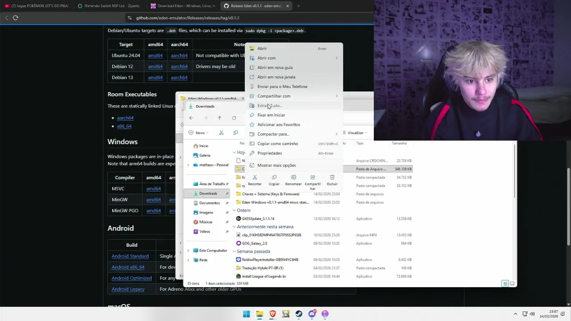The width and height of the screenshot is (571, 321).
Task: Open Início in Explorer sidebar
Action: pyautogui.click(x=201, y=146)
